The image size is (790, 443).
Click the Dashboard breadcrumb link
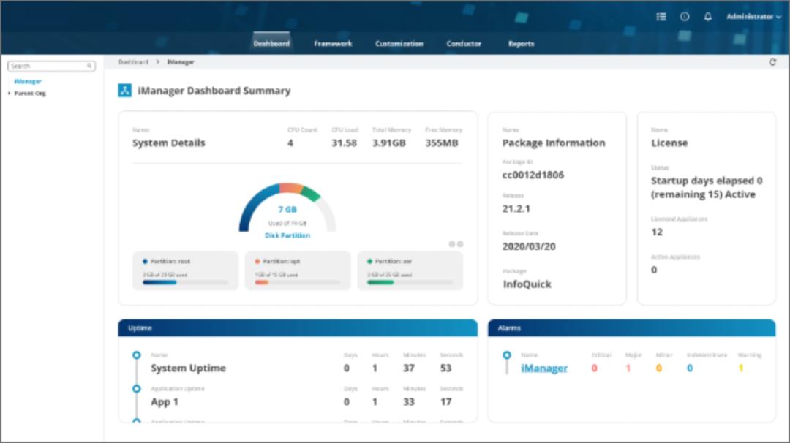[133, 63]
